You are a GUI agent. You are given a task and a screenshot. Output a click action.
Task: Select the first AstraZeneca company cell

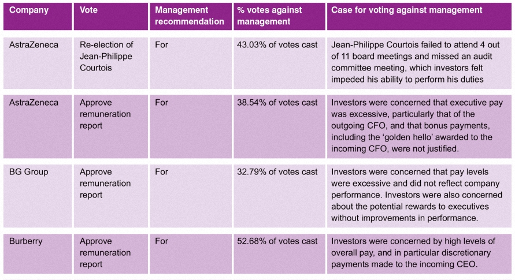click(x=38, y=63)
